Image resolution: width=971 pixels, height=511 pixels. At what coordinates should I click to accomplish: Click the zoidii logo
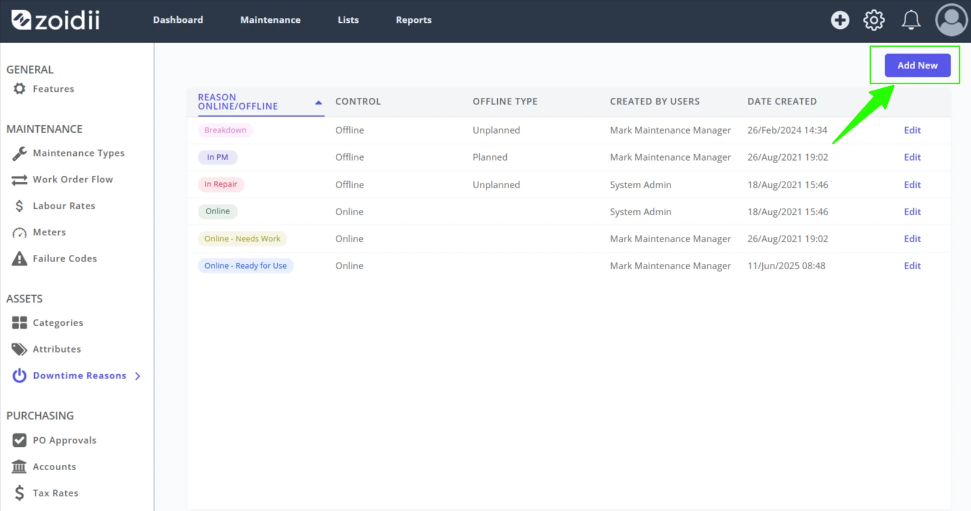coord(55,20)
